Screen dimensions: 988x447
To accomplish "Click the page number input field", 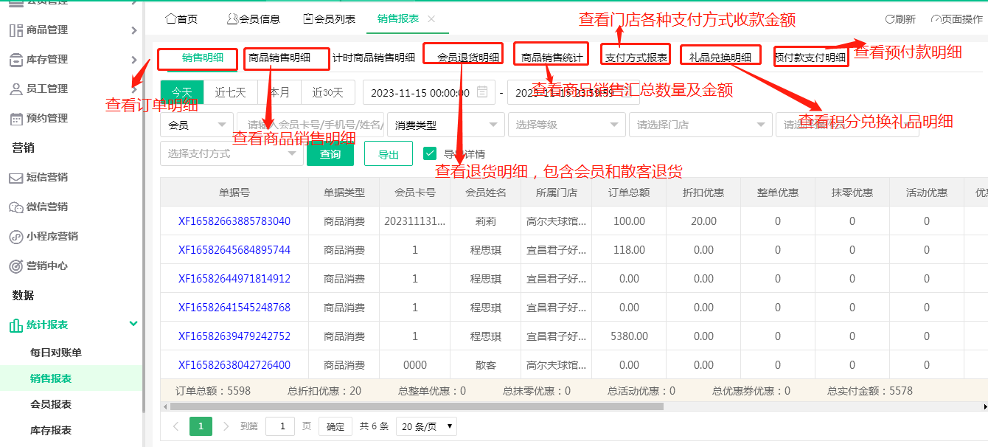I will click(x=279, y=426).
